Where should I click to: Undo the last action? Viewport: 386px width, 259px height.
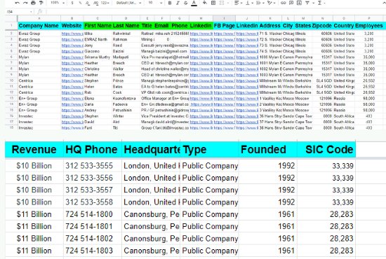pos(18,3)
